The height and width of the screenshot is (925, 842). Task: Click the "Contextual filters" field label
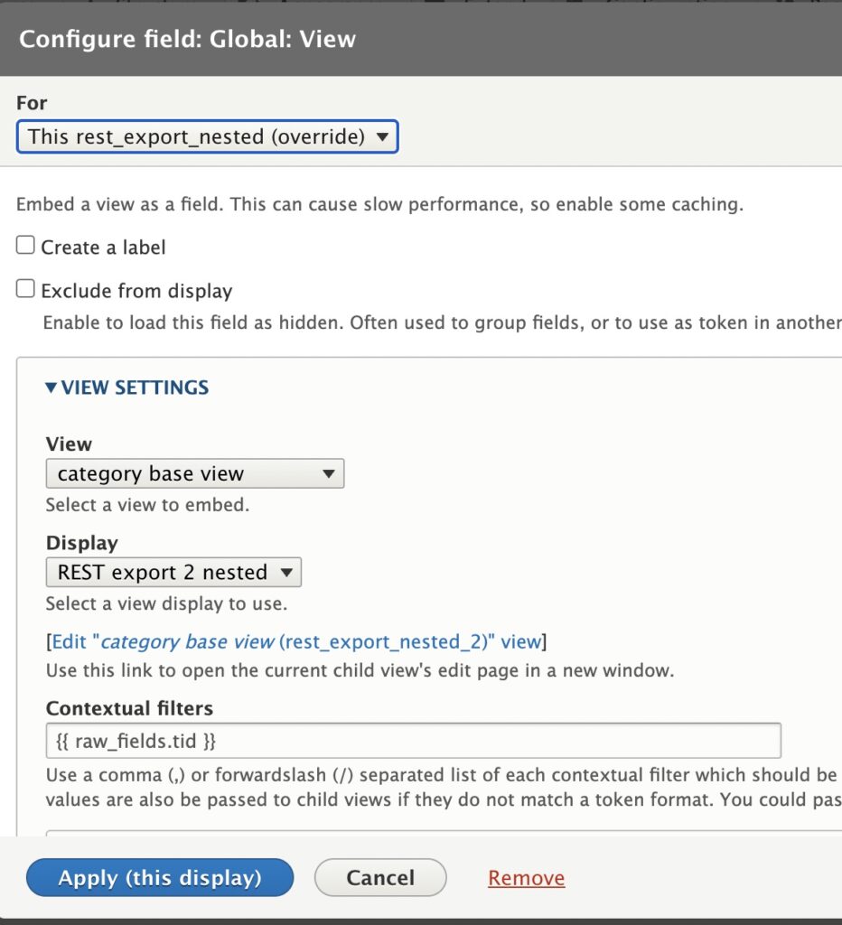tap(129, 708)
